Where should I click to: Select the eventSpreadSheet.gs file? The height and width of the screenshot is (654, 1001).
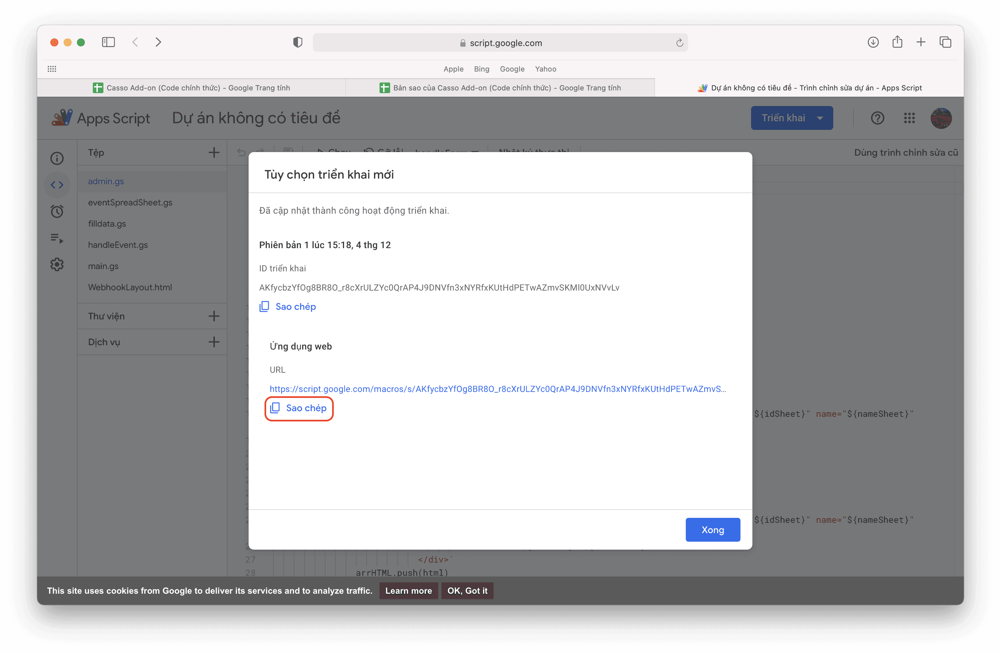pyautogui.click(x=130, y=202)
